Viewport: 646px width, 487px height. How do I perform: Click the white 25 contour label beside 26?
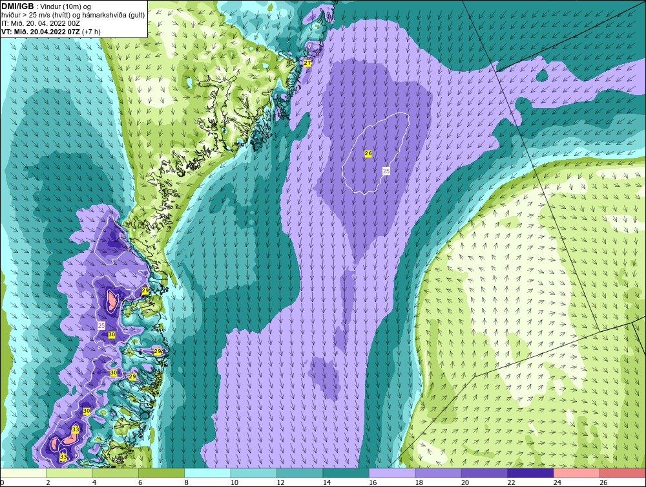tap(386, 171)
